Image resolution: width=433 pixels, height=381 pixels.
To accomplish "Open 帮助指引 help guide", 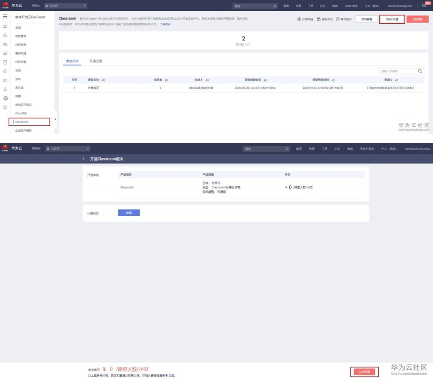I will click(x=344, y=19).
